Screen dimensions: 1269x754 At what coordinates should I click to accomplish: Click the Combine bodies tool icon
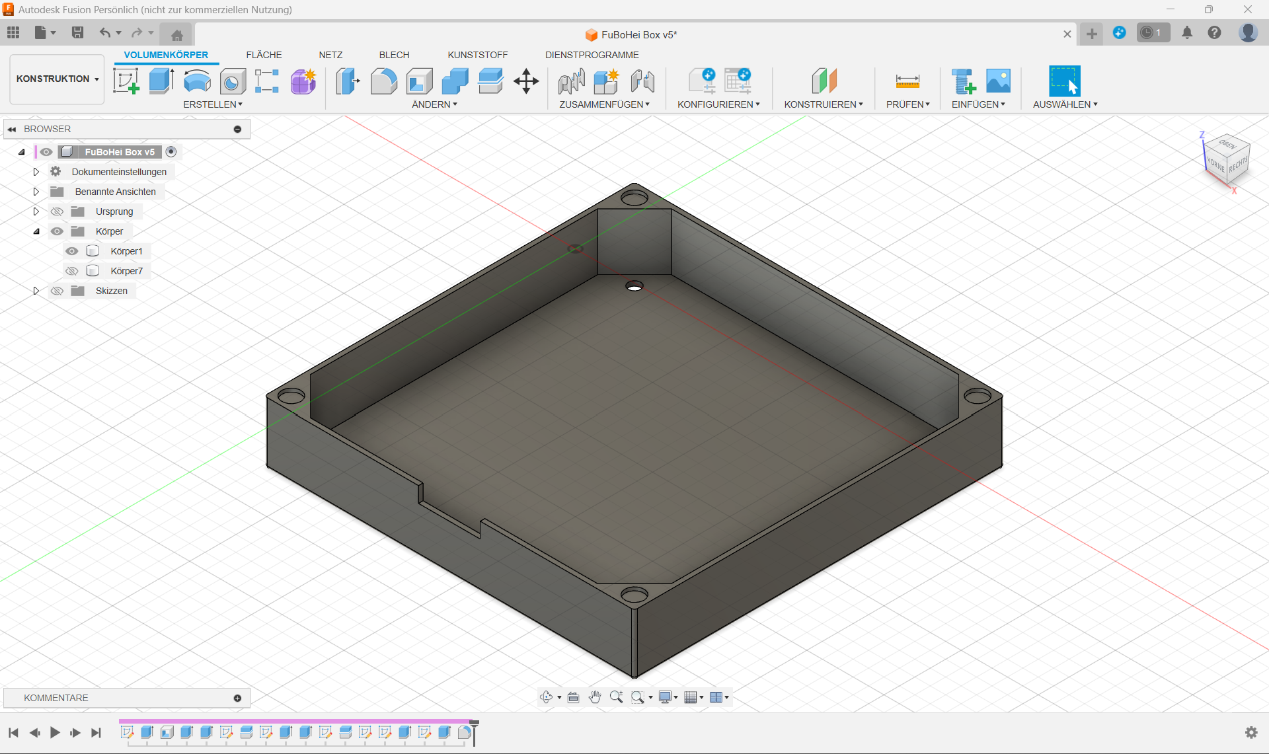pos(455,81)
